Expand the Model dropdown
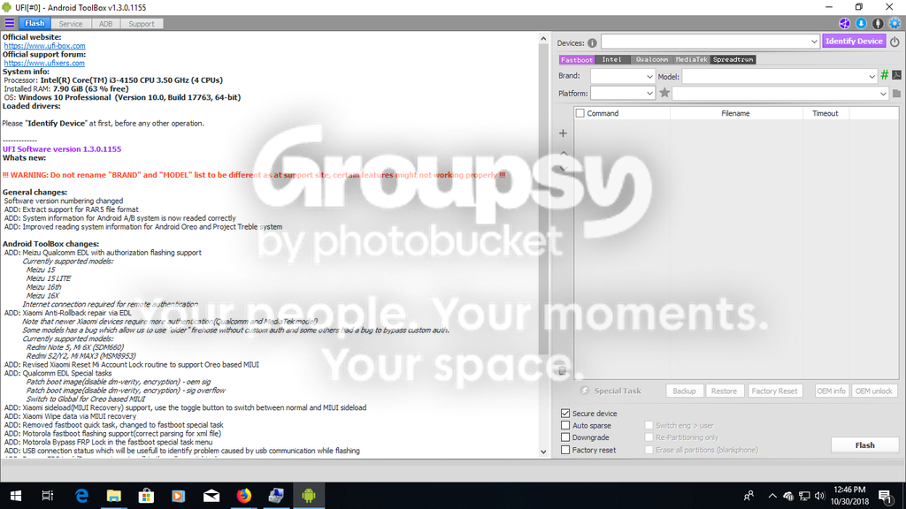This screenshot has width=906, height=509. pos(871,76)
